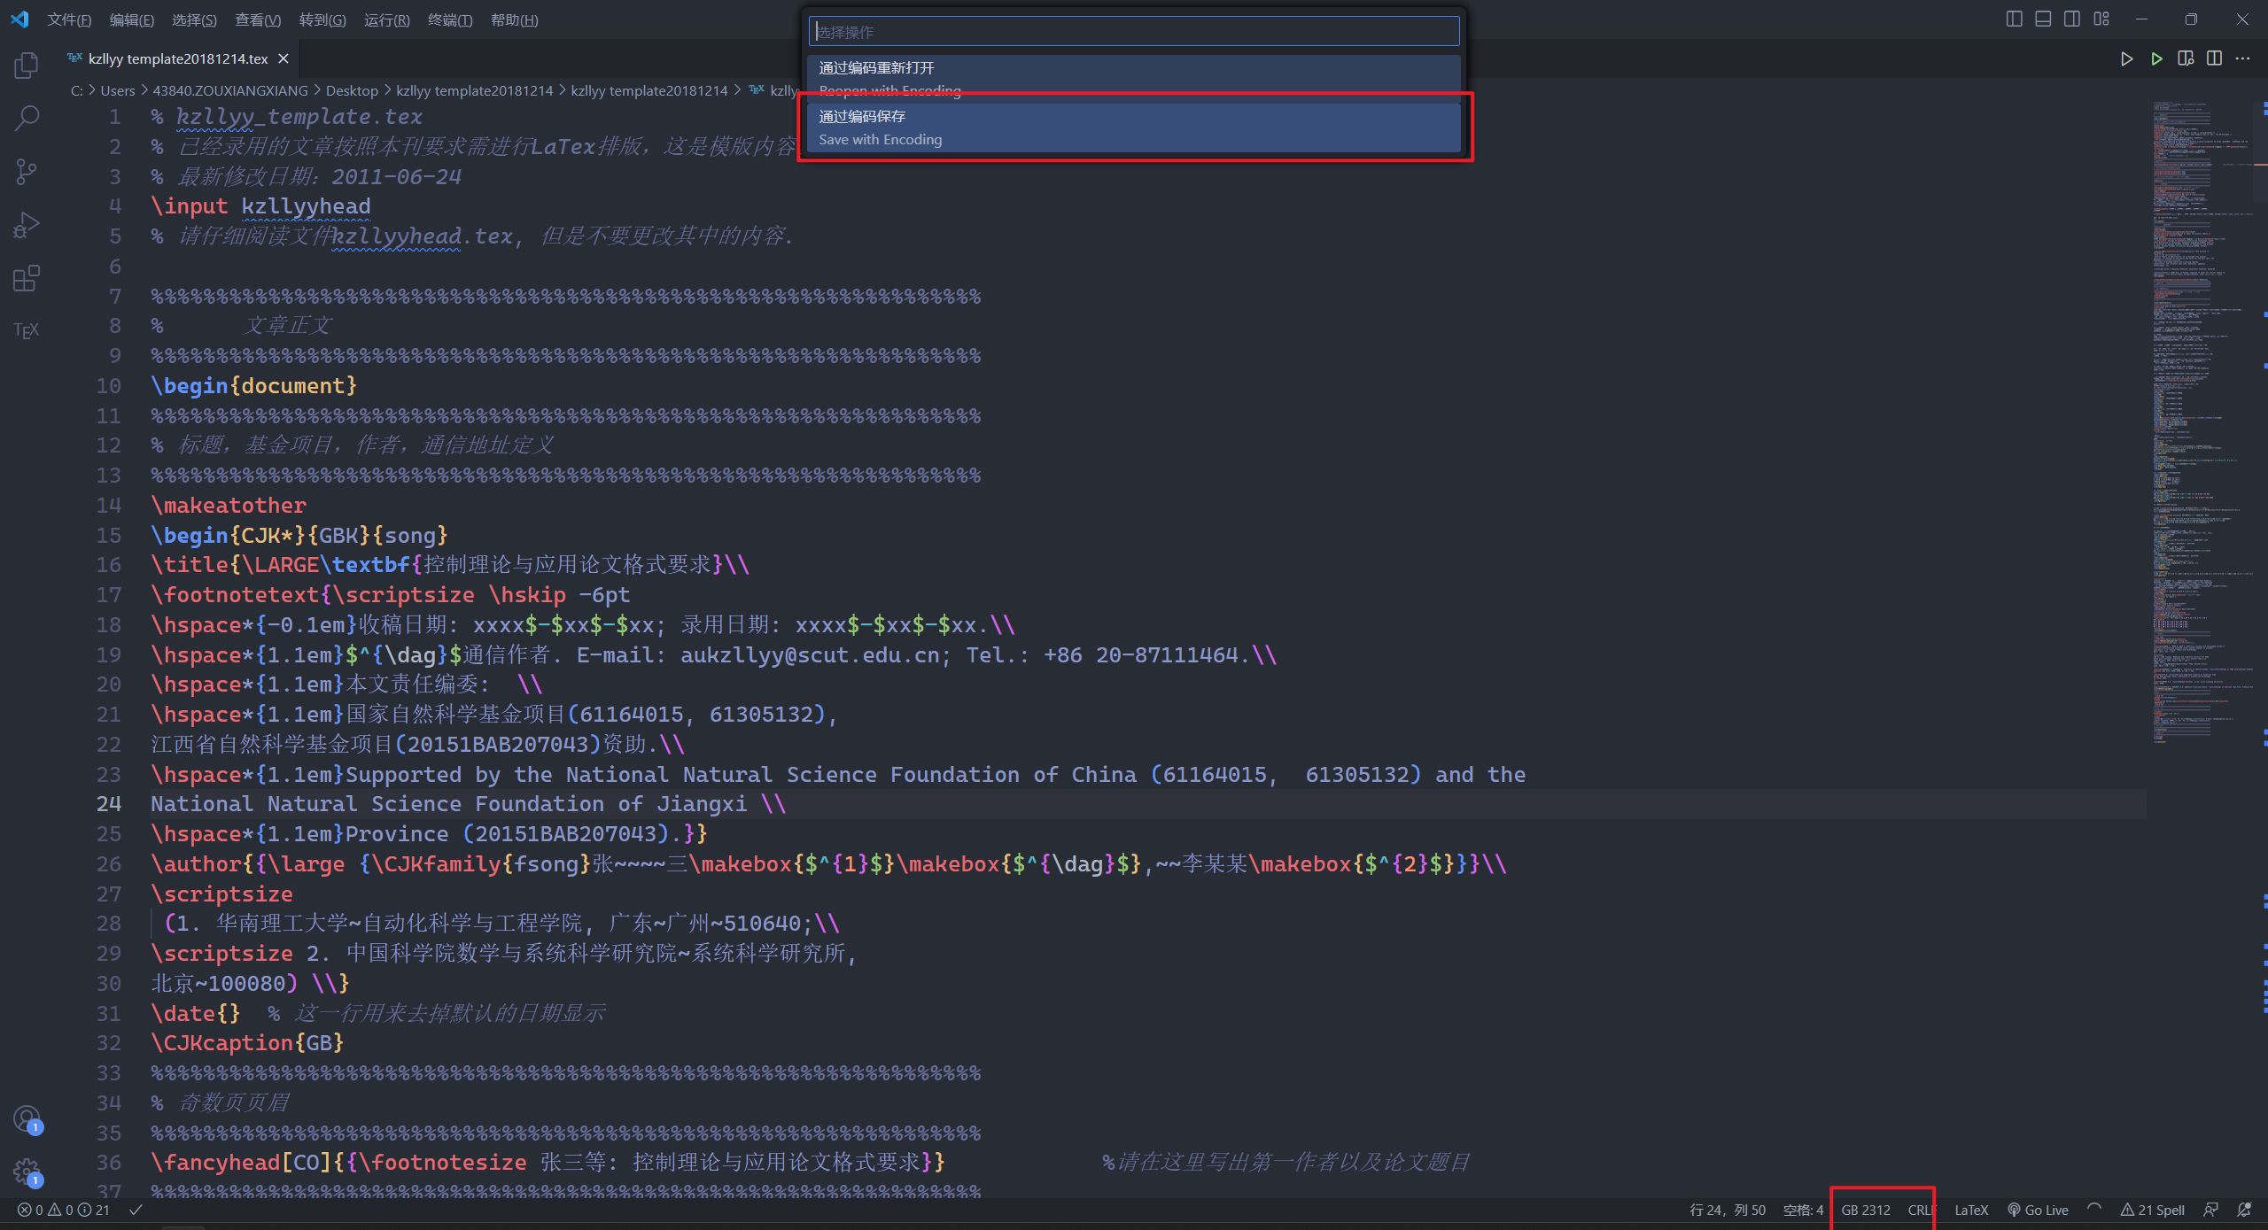Open the LaTeX language mode selector
Image resolution: width=2268 pixels, height=1230 pixels.
point(1970,1210)
